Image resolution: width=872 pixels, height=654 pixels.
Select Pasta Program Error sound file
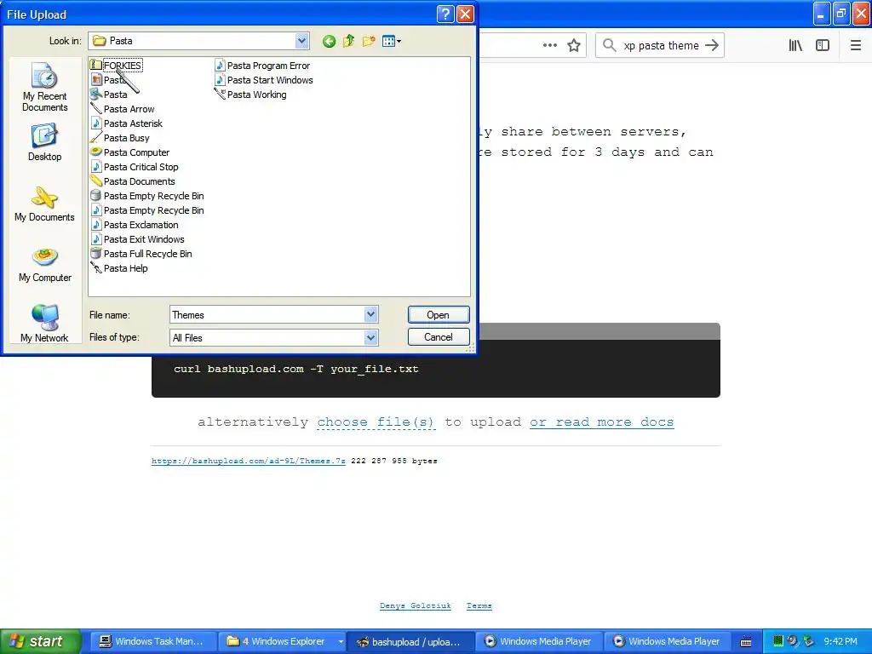tap(262, 66)
